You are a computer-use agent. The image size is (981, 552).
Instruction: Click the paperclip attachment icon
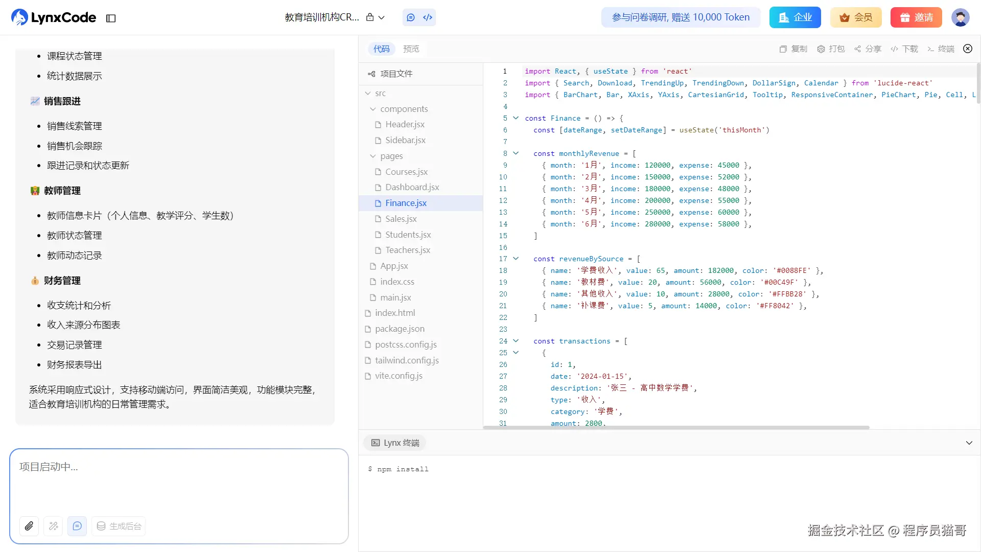[29, 526]
